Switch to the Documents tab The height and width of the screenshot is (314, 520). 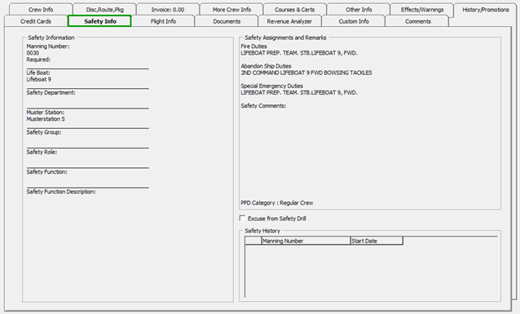[x=227, y=21]
